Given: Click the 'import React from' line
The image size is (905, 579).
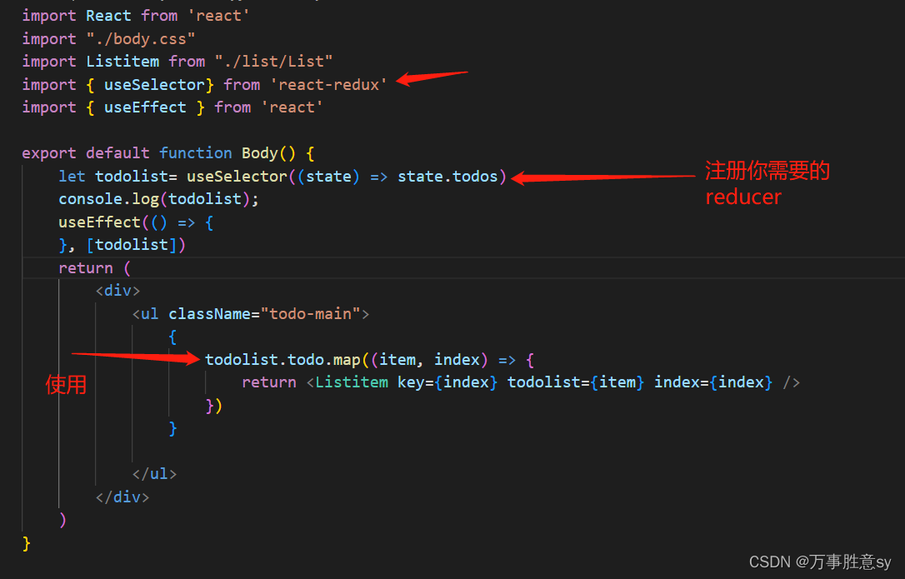Looking at the screenshot, I should click(x=136, y=16).
